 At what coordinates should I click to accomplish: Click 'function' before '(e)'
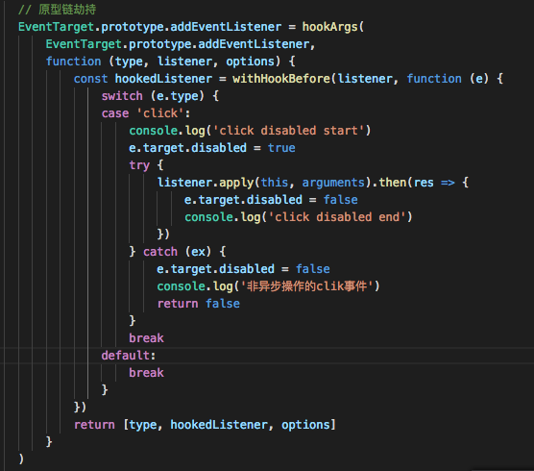click(x=434, y=79)
